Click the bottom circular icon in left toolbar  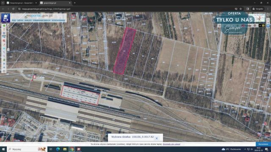tap(4, 71)
